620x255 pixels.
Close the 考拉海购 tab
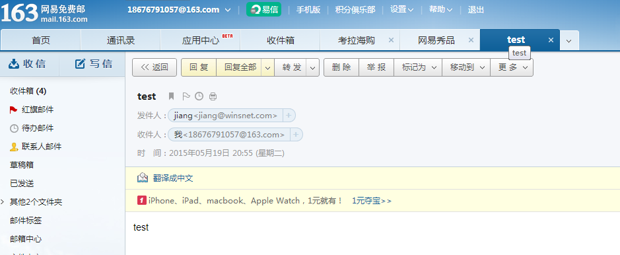point(391,40)
